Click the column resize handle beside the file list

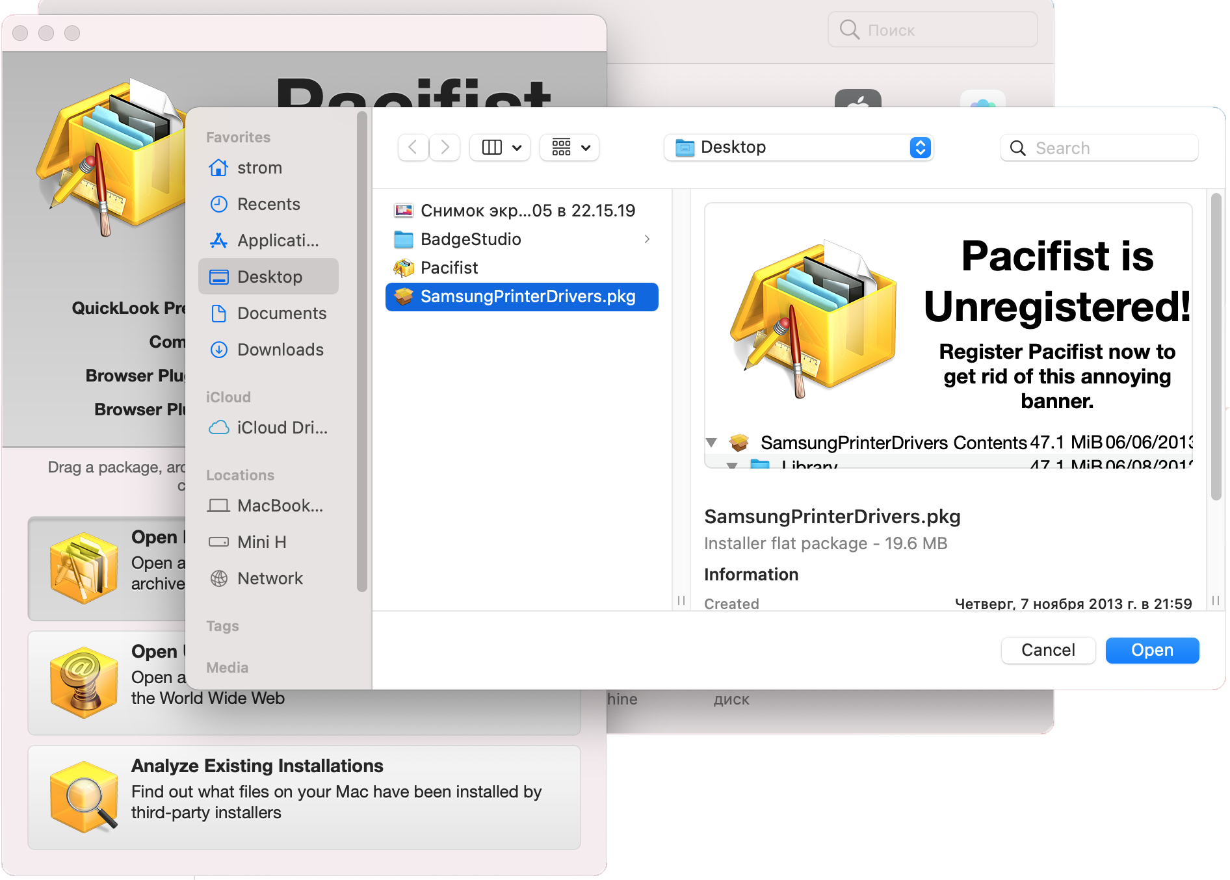click(x=681, y=600)
